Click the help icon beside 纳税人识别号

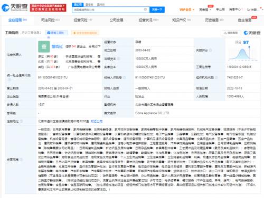click(125, 77)
